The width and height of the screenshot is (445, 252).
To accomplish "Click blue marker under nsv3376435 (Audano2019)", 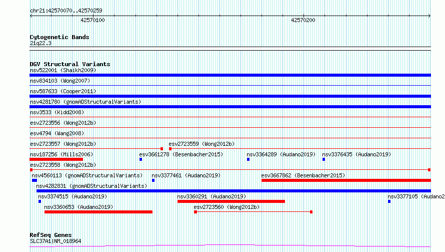I will click(x=323, y=159).
